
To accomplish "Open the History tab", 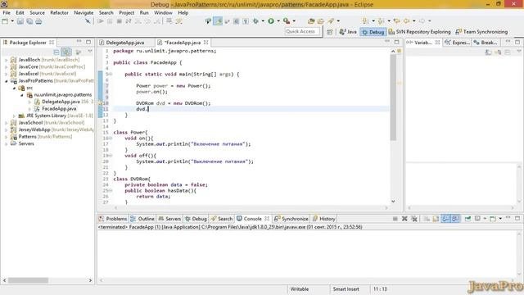I will pyautogui.click(x=324, y=219).
